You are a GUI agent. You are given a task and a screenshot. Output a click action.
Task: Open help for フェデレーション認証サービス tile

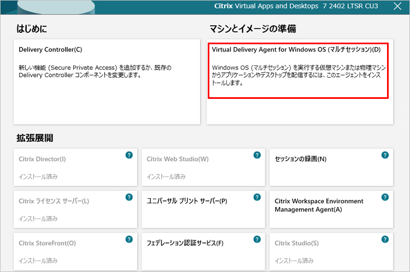[x=257, y=239]
